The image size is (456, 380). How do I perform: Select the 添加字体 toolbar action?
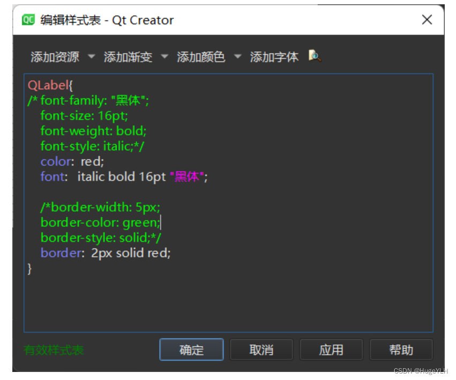click(x=274, y=56)
